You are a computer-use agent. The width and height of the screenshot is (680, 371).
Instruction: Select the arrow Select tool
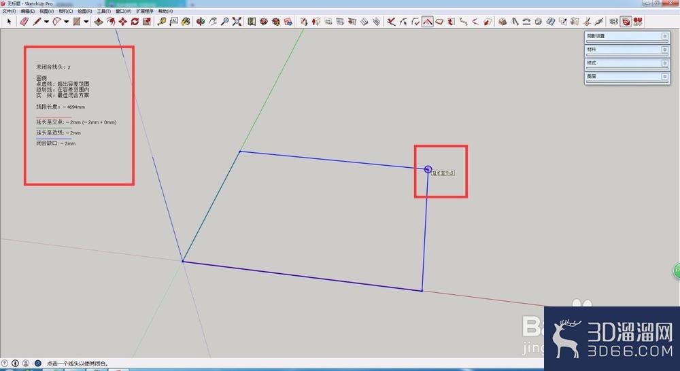(x=8, y=22)
